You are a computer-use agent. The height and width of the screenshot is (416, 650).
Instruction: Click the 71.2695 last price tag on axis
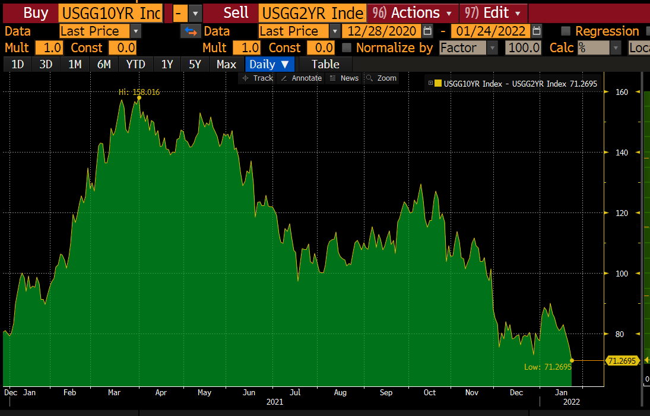pyautogui.click(x=622, y=360)
